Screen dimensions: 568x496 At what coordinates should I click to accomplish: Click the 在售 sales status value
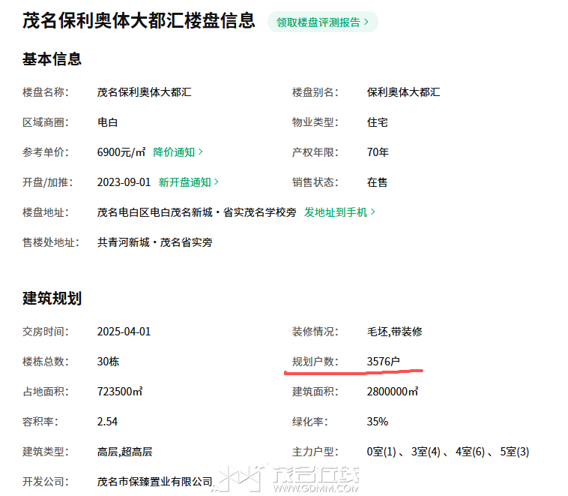pyautogui.click(x=377, y=182)
